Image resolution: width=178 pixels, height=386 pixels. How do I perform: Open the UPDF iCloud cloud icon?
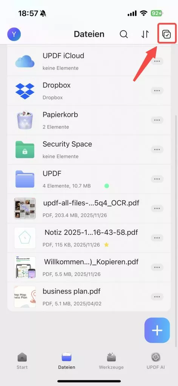coord(25,61)
